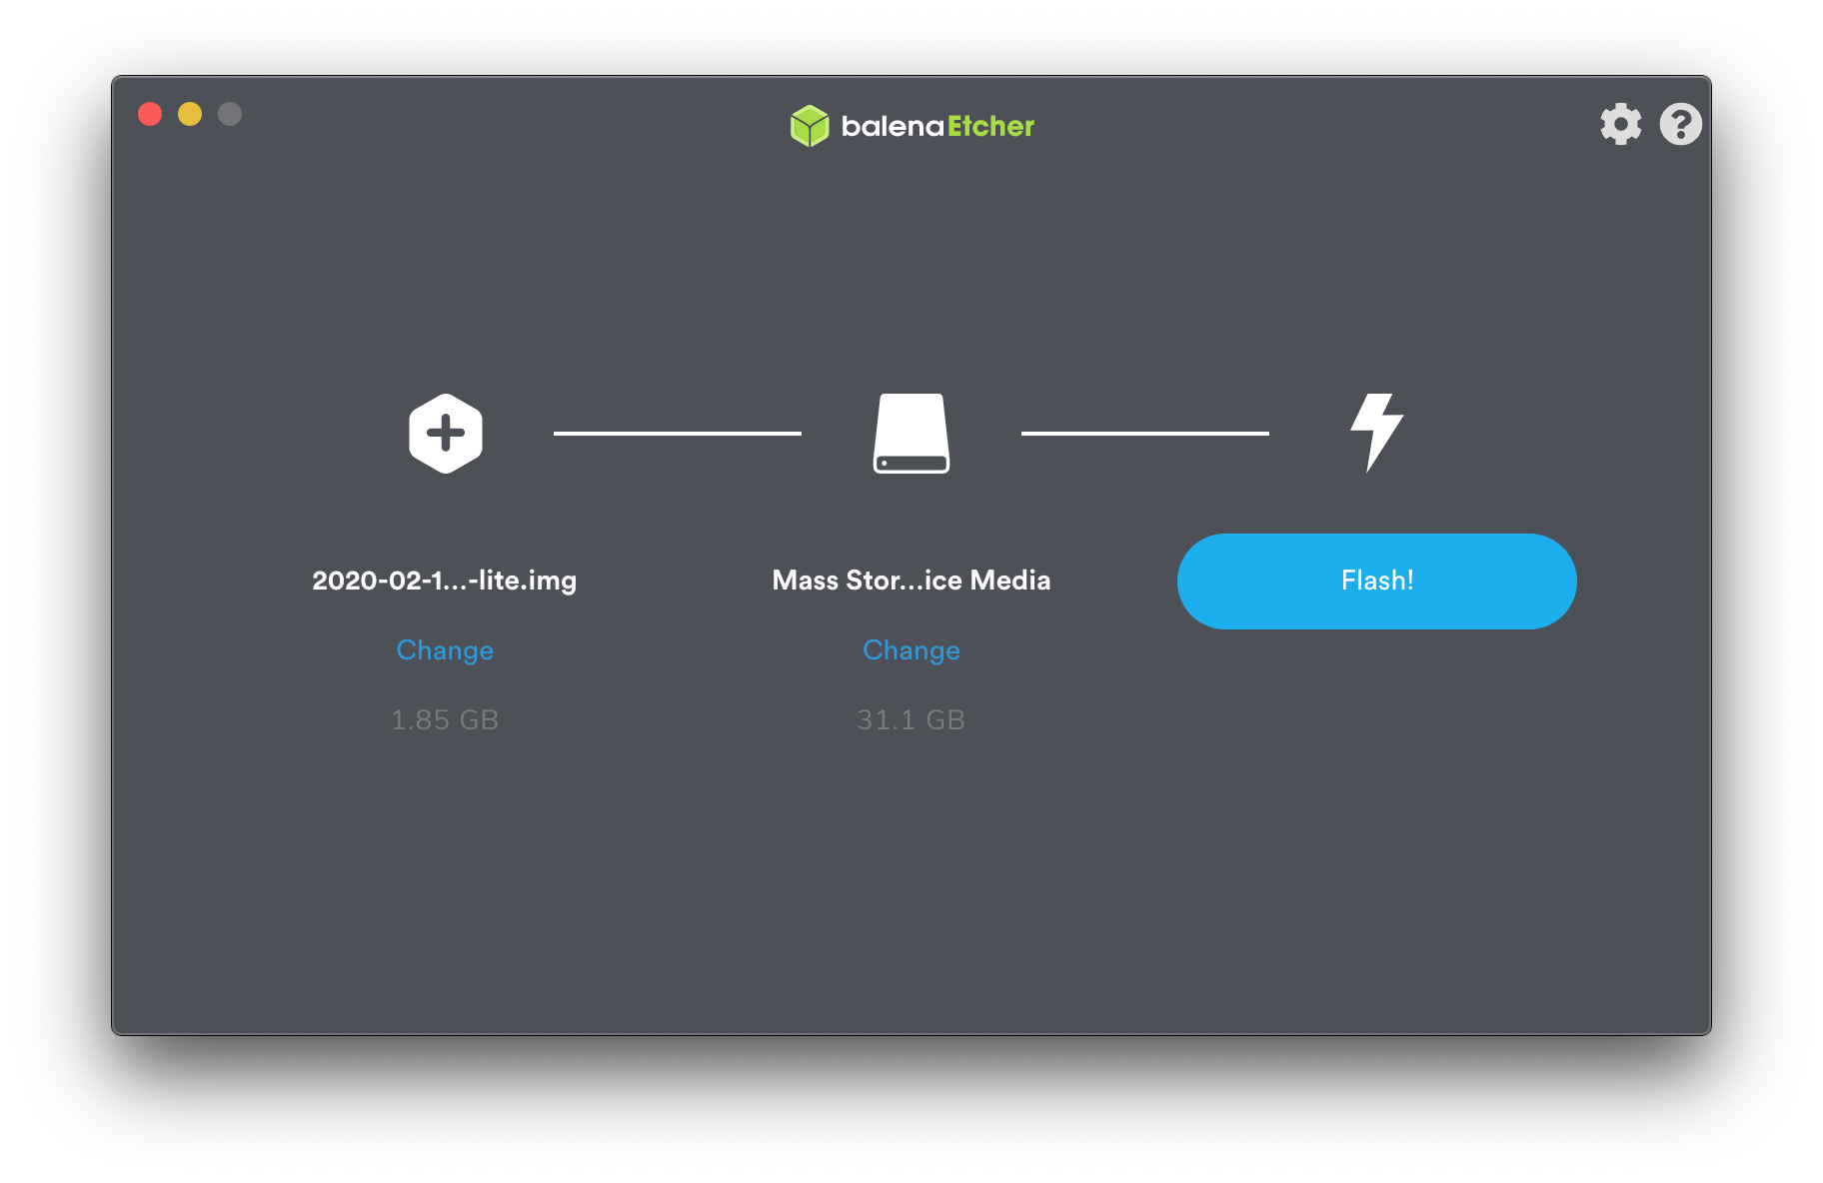
Task: Click the select image plus hexagon icon
Action: click(x=446, y=434)
